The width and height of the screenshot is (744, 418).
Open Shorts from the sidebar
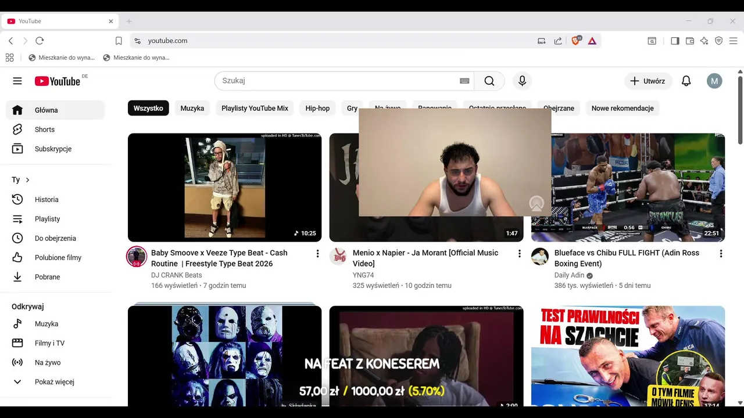tap(55, 129)
